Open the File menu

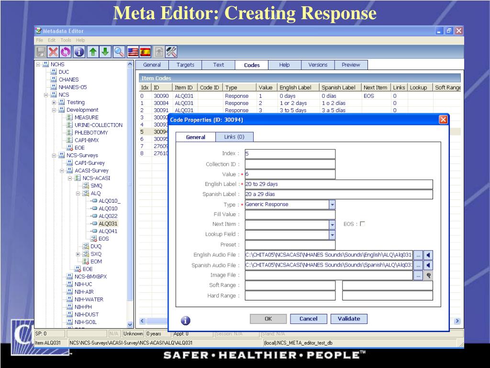39,40
